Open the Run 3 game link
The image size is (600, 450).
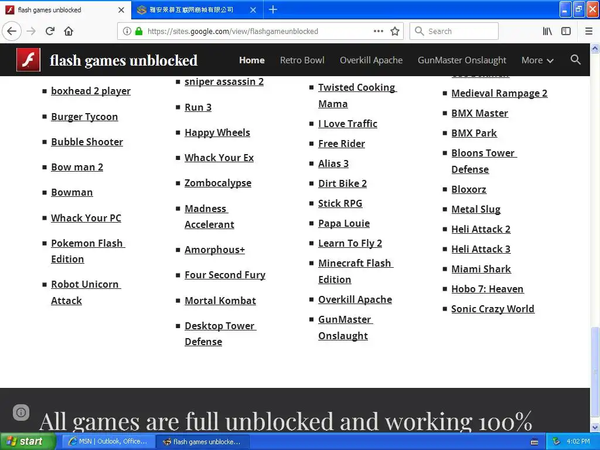198,108
